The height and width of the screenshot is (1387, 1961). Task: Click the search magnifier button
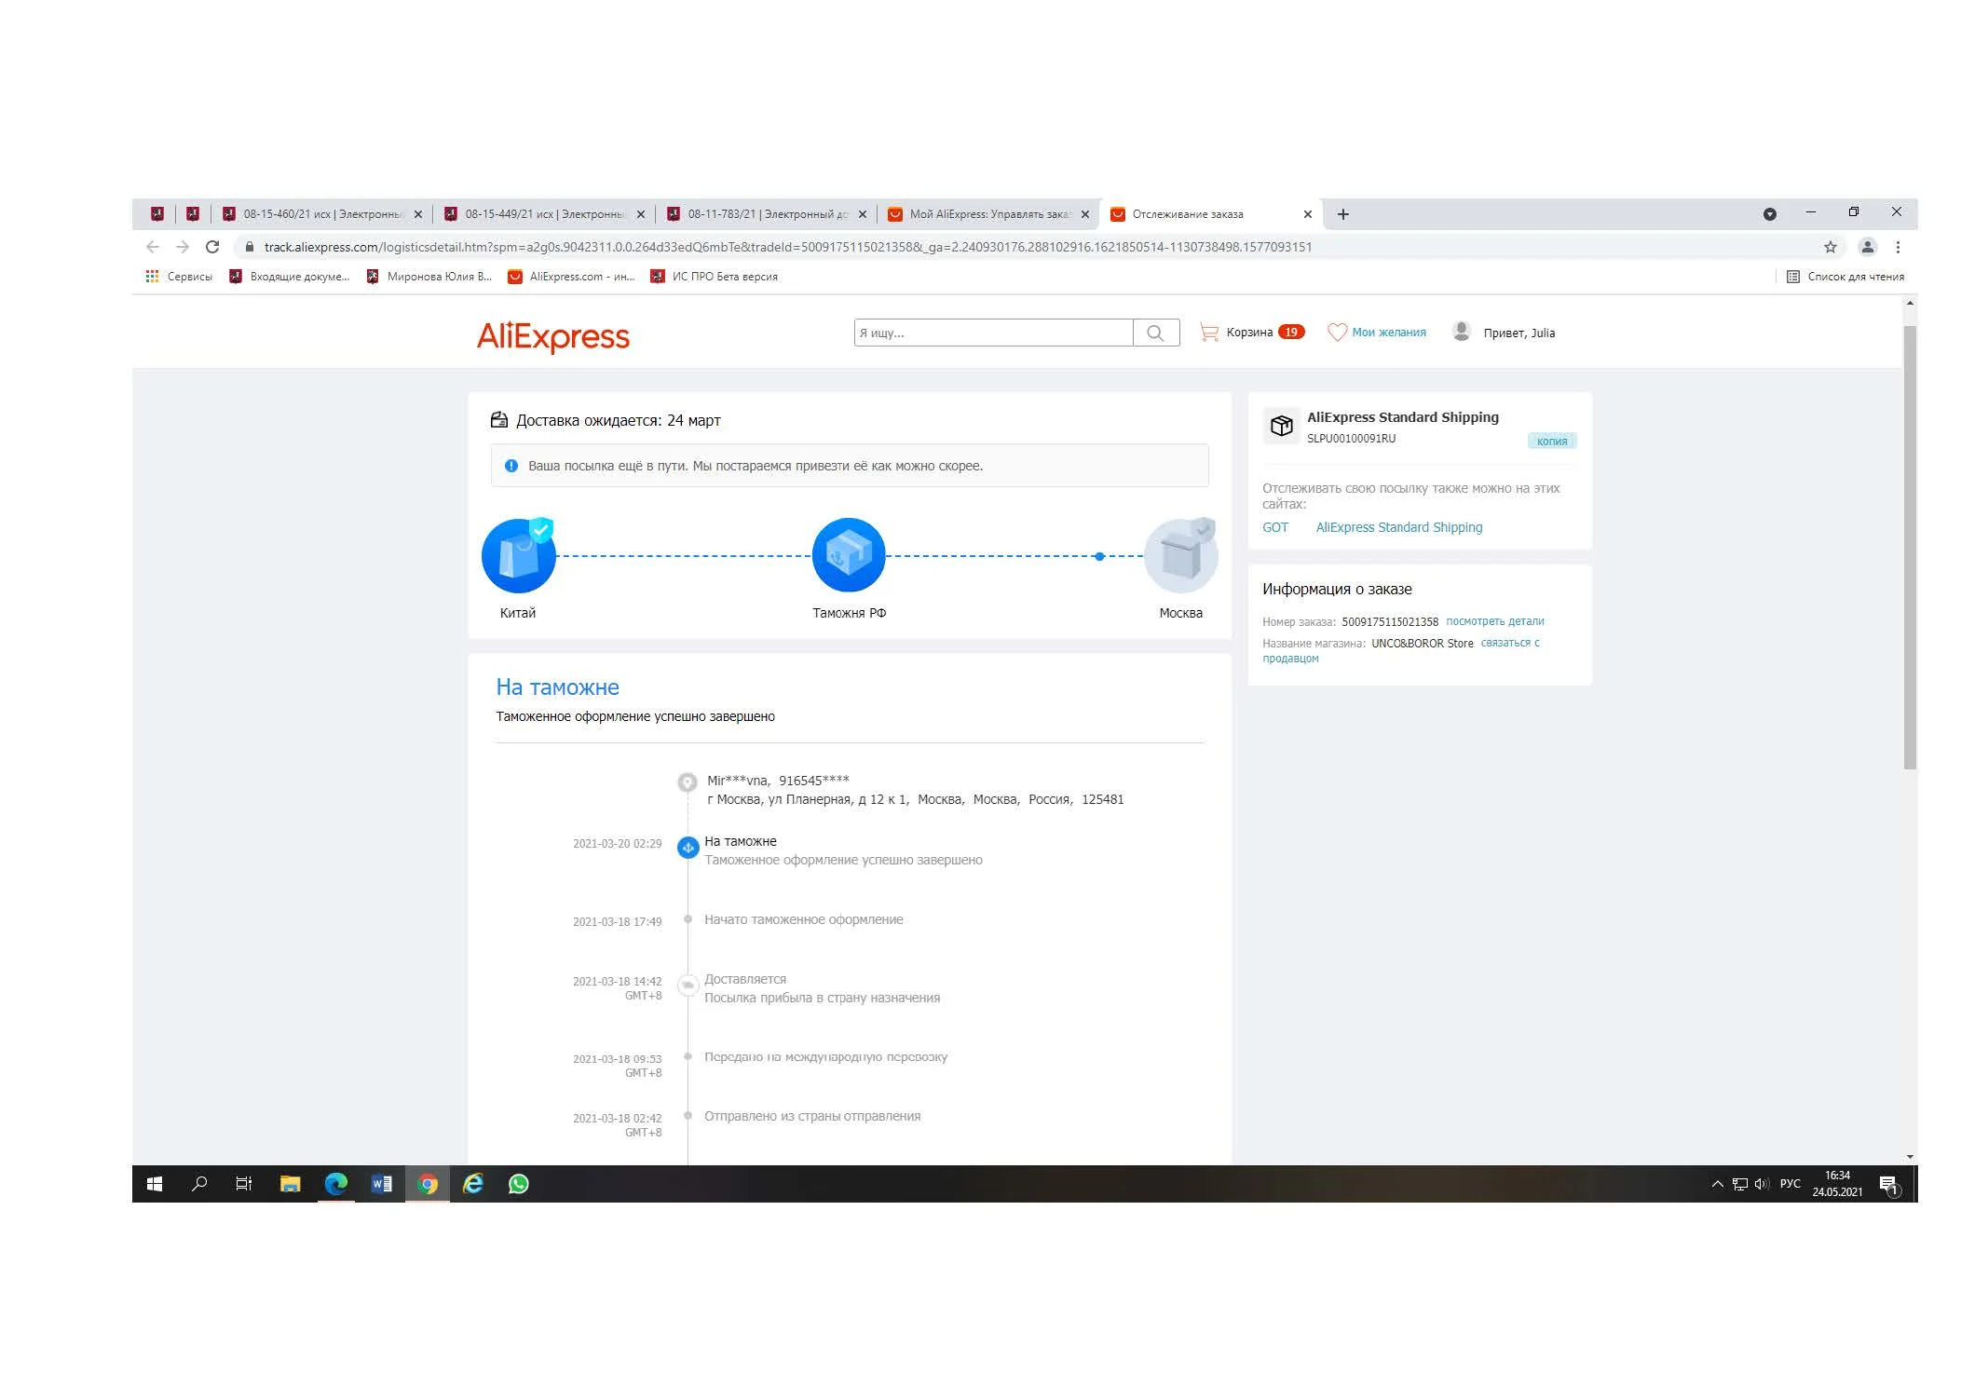1155,333
